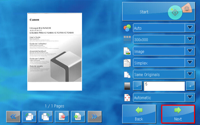Jump to last page with double-right arrows
Image resolution: width=200 pixels, height=125 pixels.
click(x=94, y=116)
